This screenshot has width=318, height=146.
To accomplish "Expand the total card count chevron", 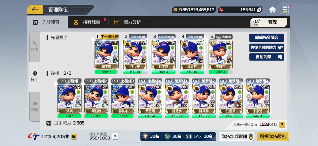I will [x=115, y=137].
